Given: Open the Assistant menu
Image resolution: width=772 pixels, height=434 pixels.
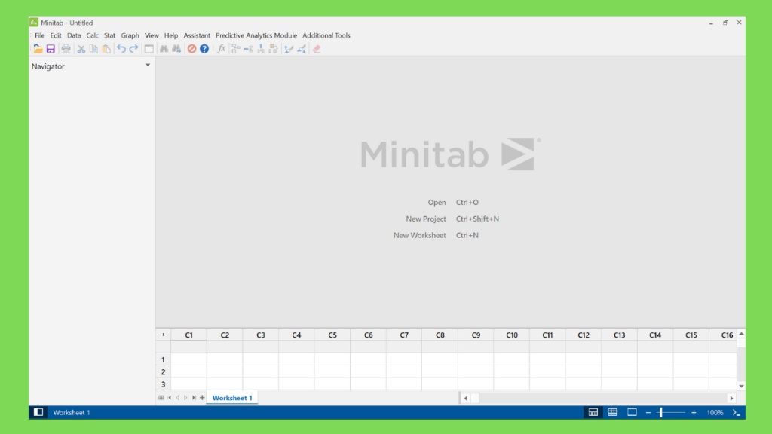Looking at the screenshot, I should click(197, 35).
